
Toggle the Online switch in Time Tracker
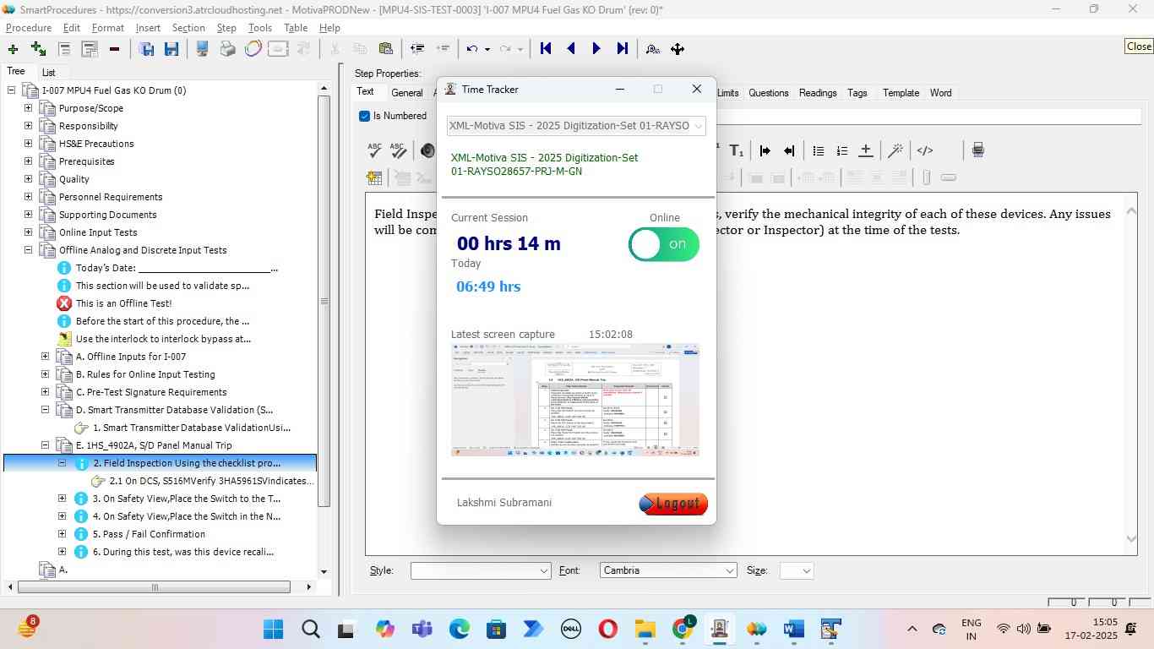[664, 244]
